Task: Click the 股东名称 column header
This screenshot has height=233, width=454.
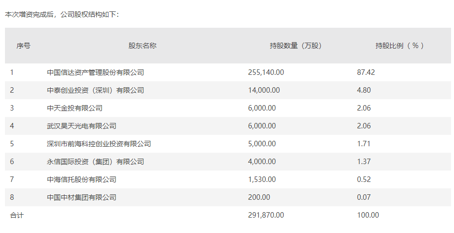Action: coord(142,46)
